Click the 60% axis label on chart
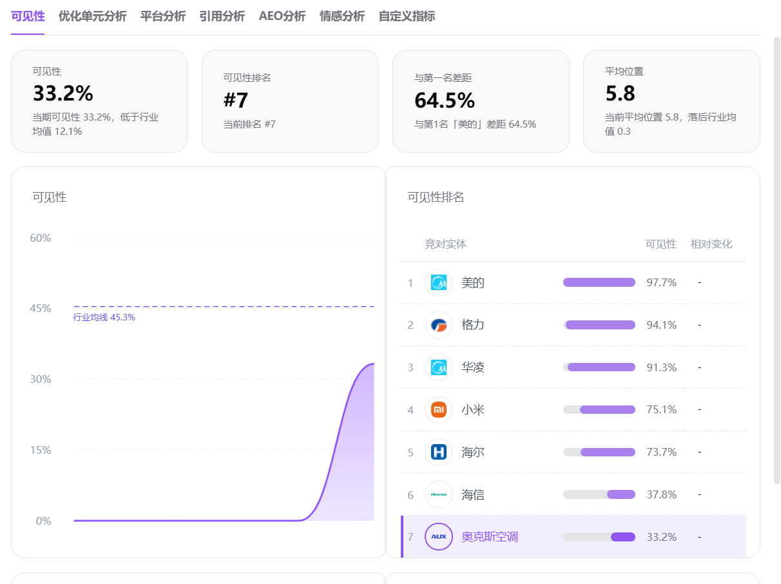This screenshot has height=584, width=781. pos(41,238)
